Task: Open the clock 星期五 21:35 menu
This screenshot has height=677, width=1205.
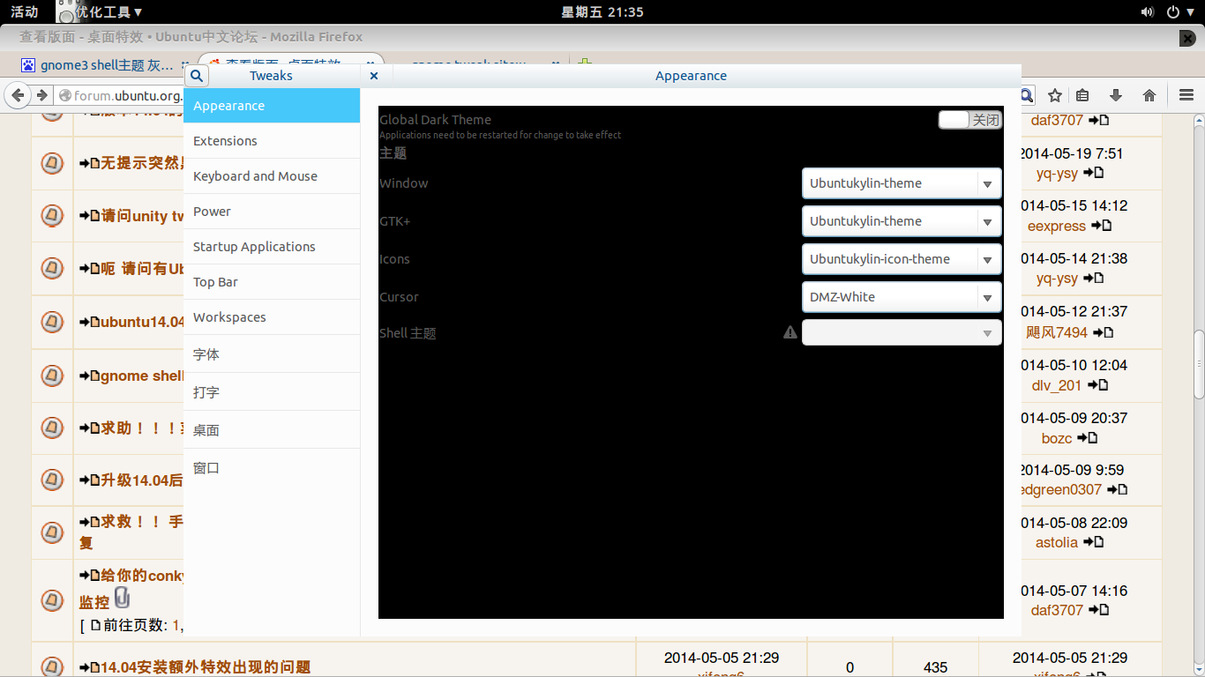Action: pyautogui.click(x=602, y=11)
